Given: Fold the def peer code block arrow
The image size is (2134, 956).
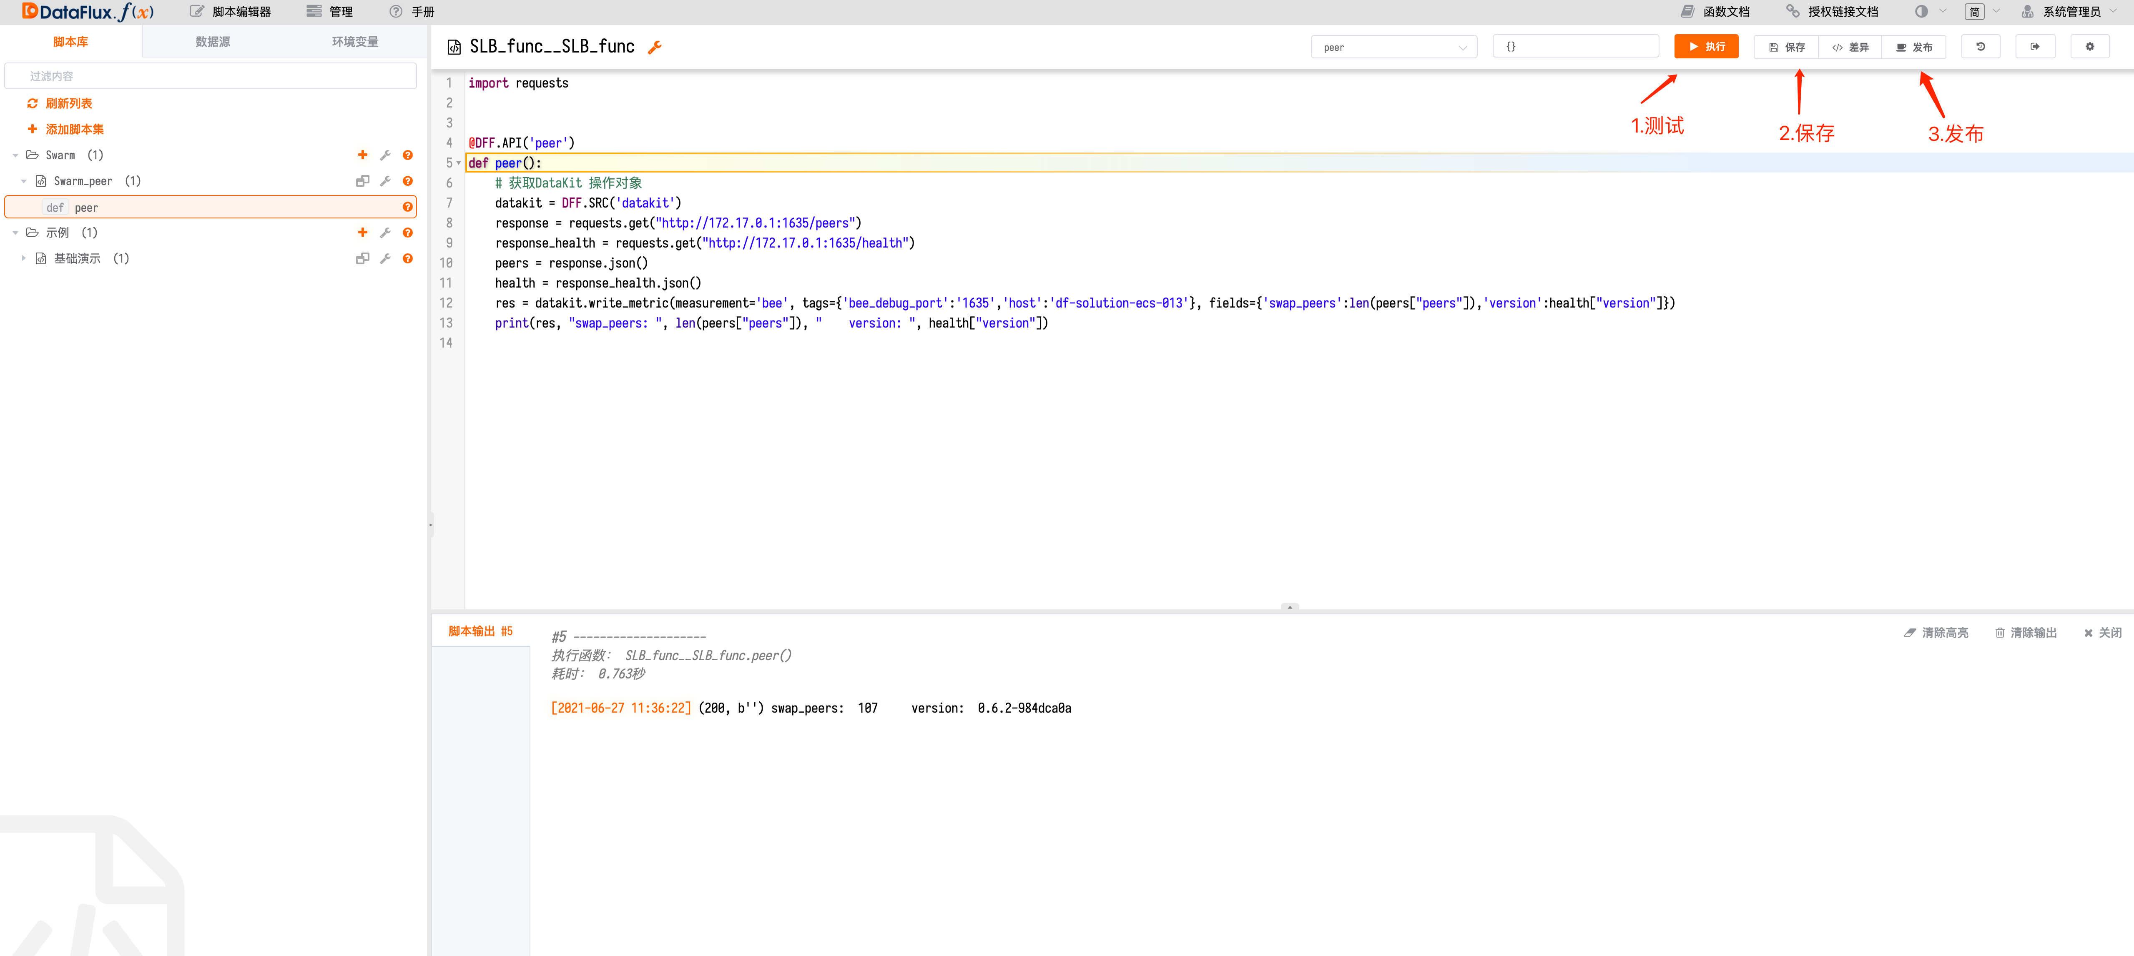Looking at the screenshot, I should point(459,163).
